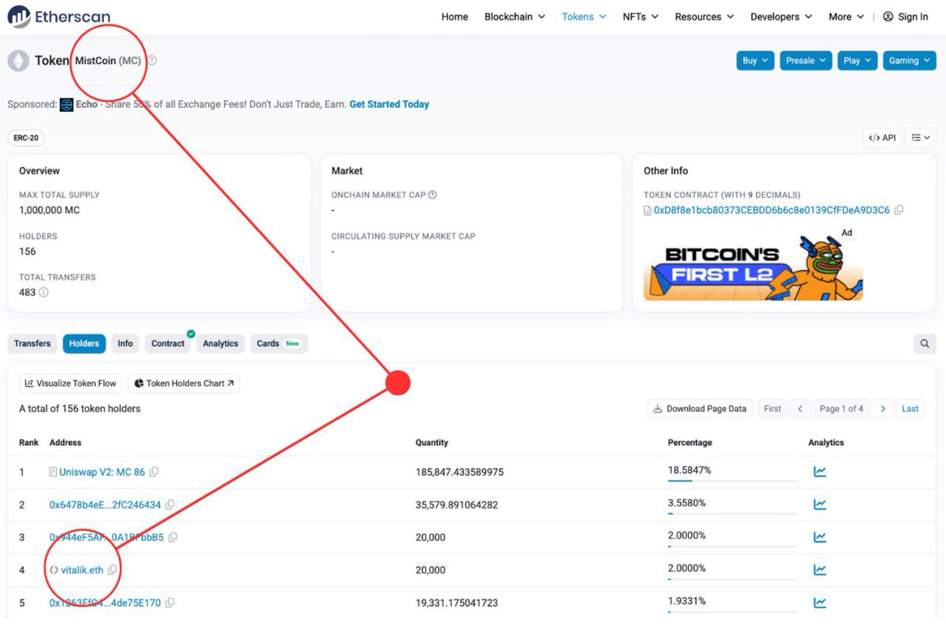The width and height of the screenshot is (946, 631).
Task: Open the Cards New tab
Action: pos(279,344)
